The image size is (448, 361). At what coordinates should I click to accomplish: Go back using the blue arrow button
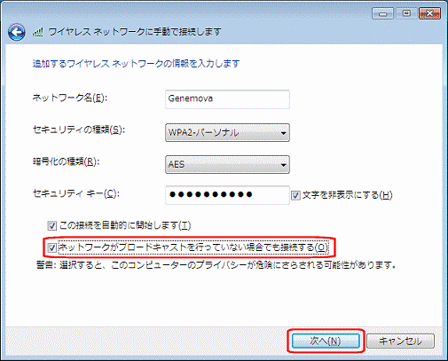(x=17, y=32)
